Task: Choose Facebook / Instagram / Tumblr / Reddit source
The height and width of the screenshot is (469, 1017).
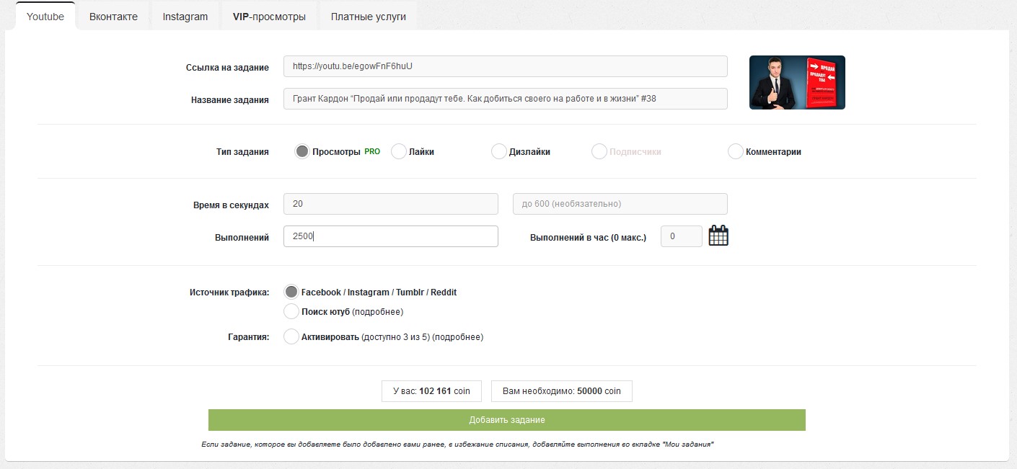Action: coord(291,292)
